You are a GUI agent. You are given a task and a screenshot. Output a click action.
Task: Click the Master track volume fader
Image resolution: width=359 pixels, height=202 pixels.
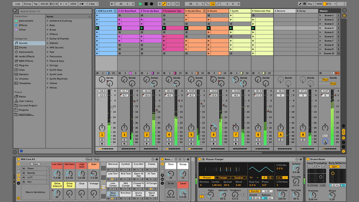coord(335,95)
